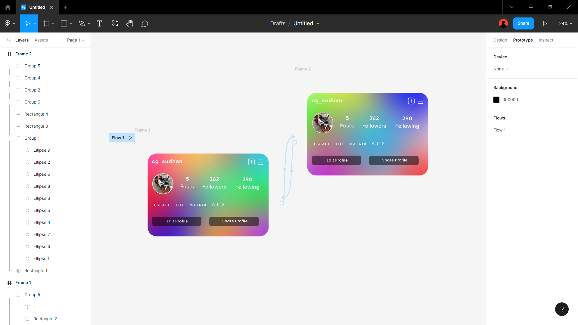Open the zoom level dropdown
Screen dimensions: 578x325
[565, 23]
